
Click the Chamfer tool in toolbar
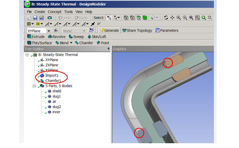pos(84,43)
